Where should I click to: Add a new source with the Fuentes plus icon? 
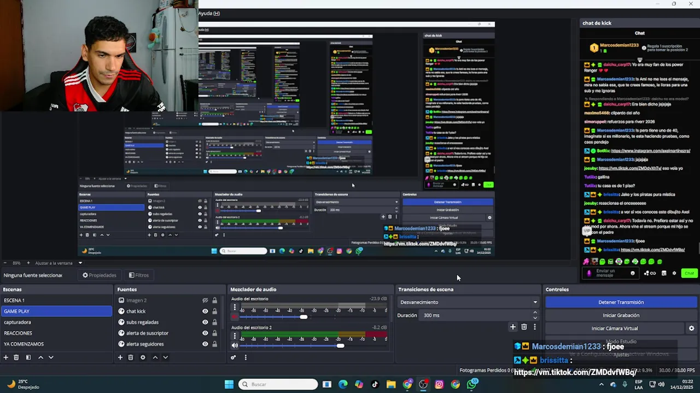pos(120,358)
